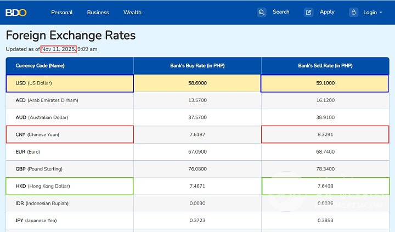Open the Personal menu

coord(62,12)
